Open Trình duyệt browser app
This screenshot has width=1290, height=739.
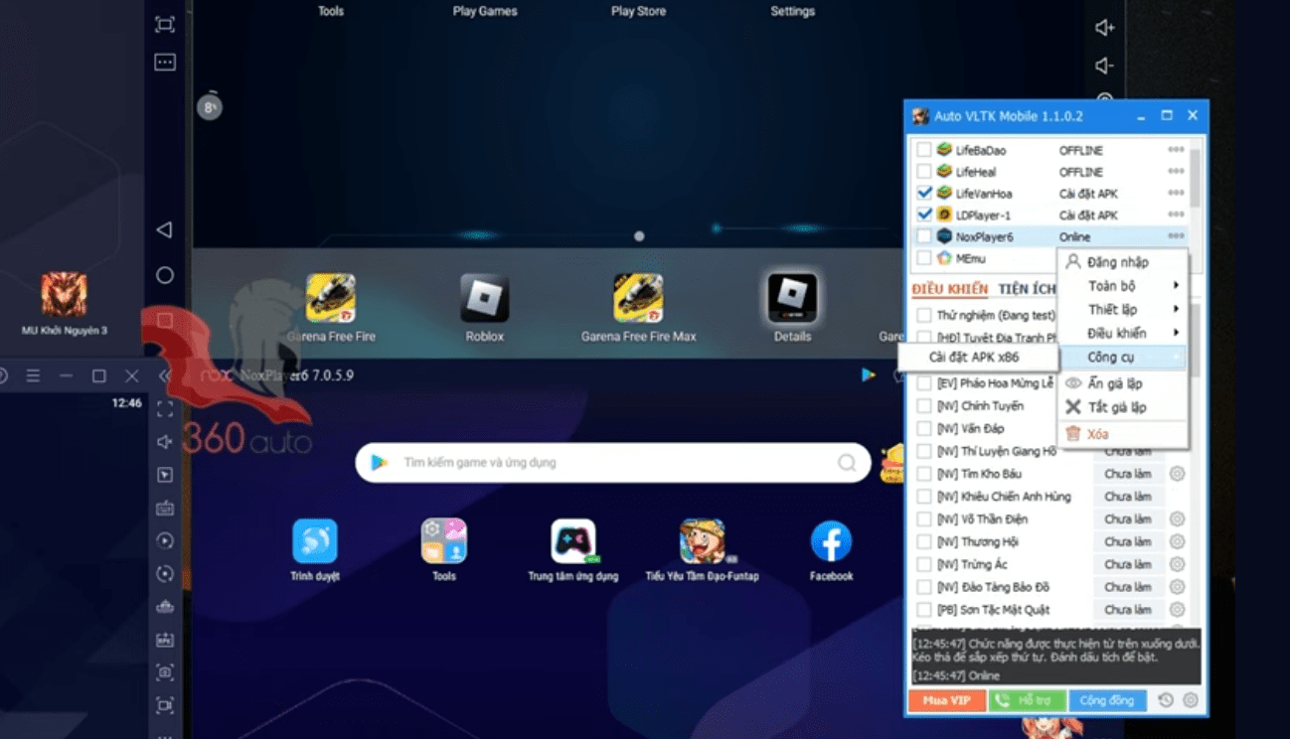pos(314,542)
